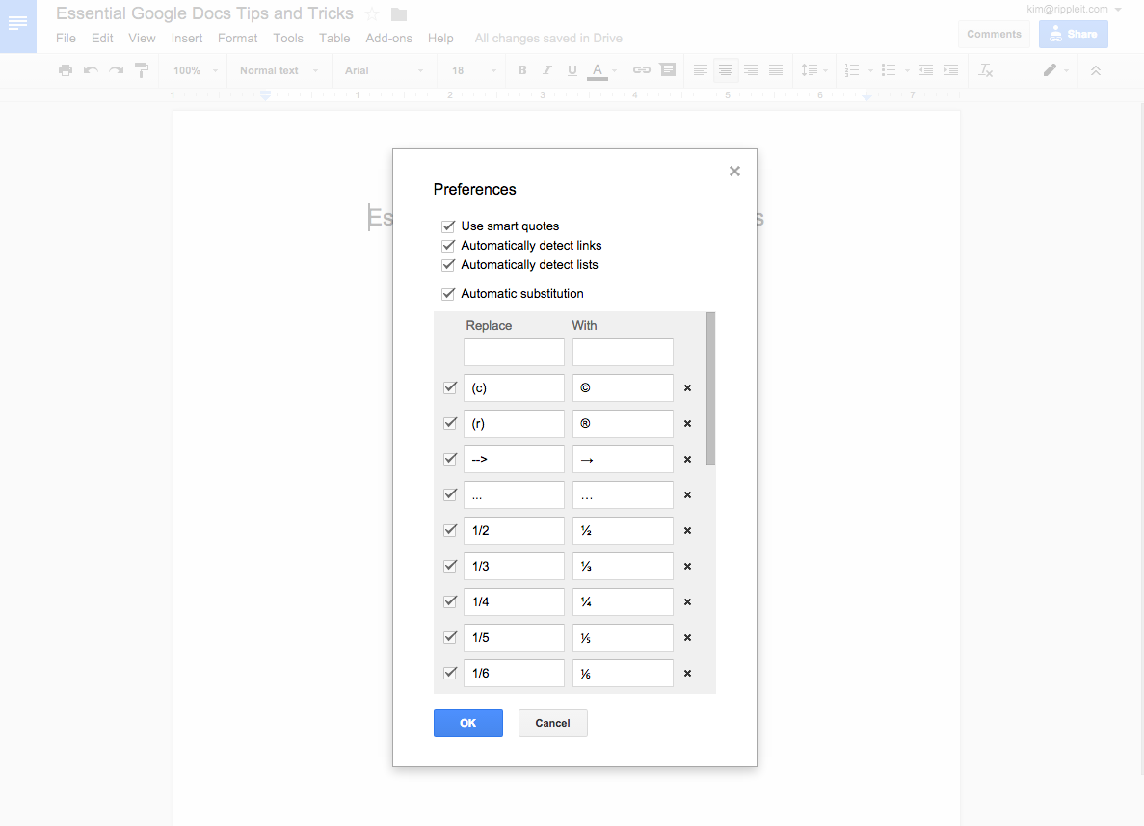Open the Add-ons menu
Screen dimensions: 1144x826
pos(388,38)
